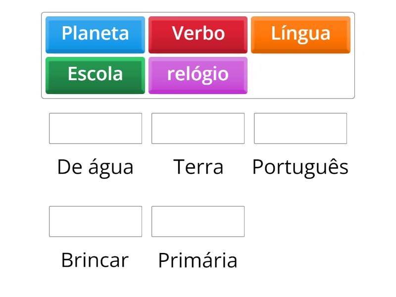Pick the orange Língua tile
The image size is (396, 297).
300,34
